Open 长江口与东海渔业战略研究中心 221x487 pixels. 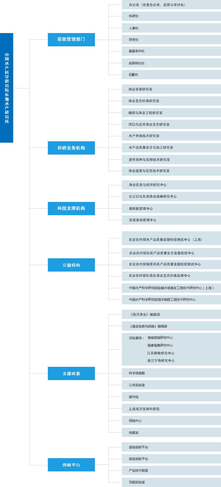point(171,197)
